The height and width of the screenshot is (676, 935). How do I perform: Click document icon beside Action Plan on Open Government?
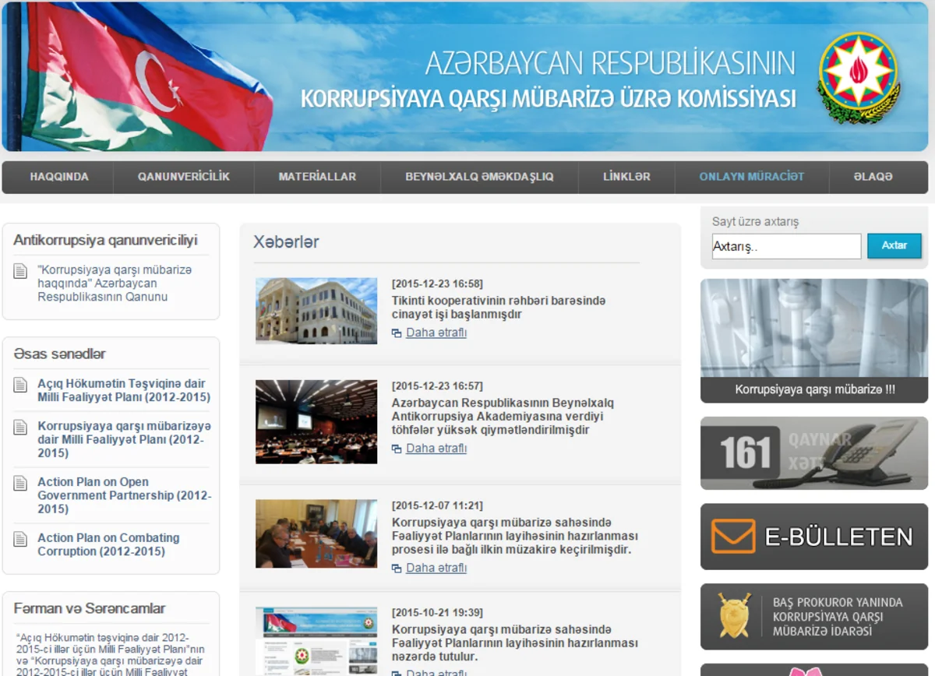coord(21,484)
